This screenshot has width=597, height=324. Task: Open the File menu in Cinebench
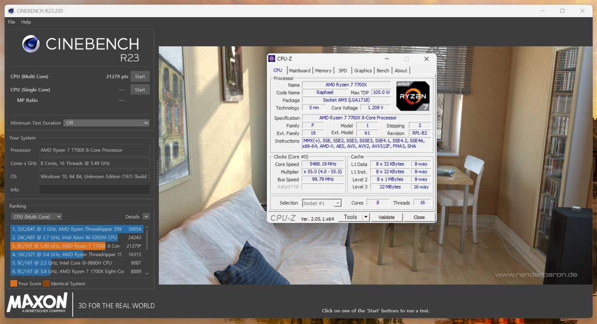pyautogui.click(x=12, y=22)
